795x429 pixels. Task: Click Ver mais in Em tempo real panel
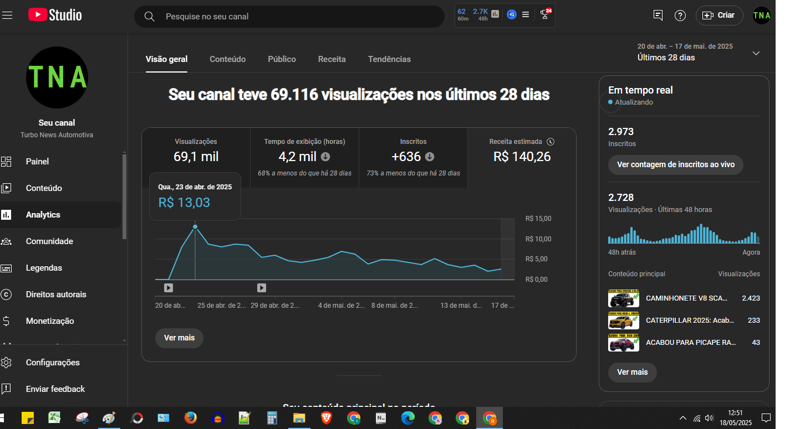[x=632, y=372]
